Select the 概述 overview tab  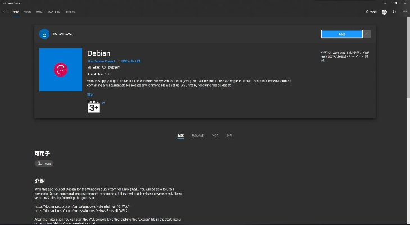click(x=181, y=136)
